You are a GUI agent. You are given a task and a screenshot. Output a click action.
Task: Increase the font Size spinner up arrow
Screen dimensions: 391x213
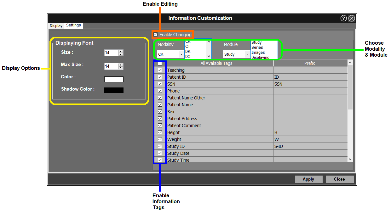[121, 51]
